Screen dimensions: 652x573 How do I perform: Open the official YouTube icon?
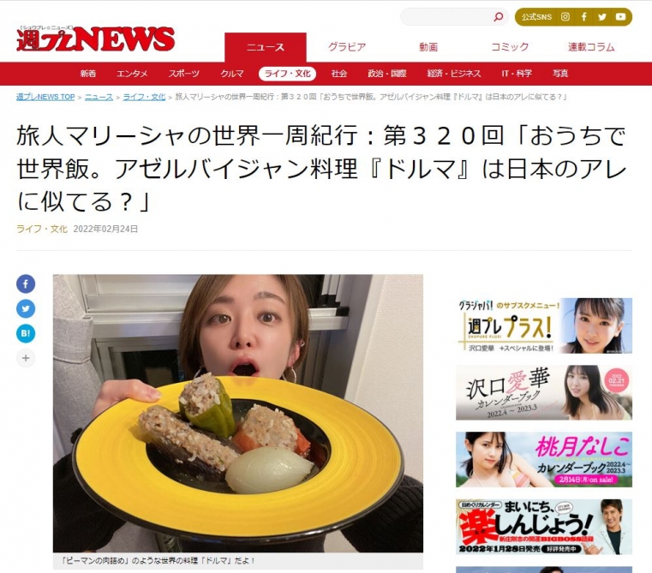pos(620,16)
